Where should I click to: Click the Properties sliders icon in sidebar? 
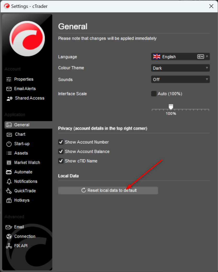pos(9,79)
